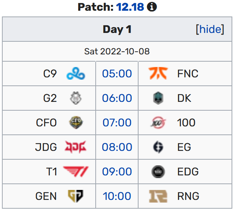
Task: Open the 05:00 C9 vs FNC match
Action: coord(117,74)
